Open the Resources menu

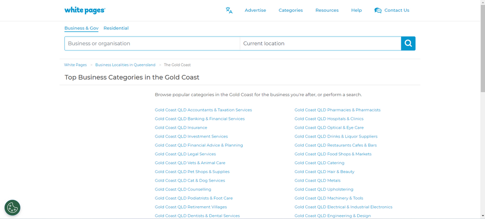327,10
